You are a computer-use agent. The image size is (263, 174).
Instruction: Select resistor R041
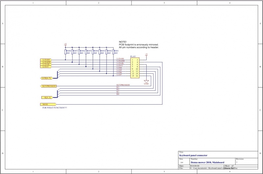[113, 52]
